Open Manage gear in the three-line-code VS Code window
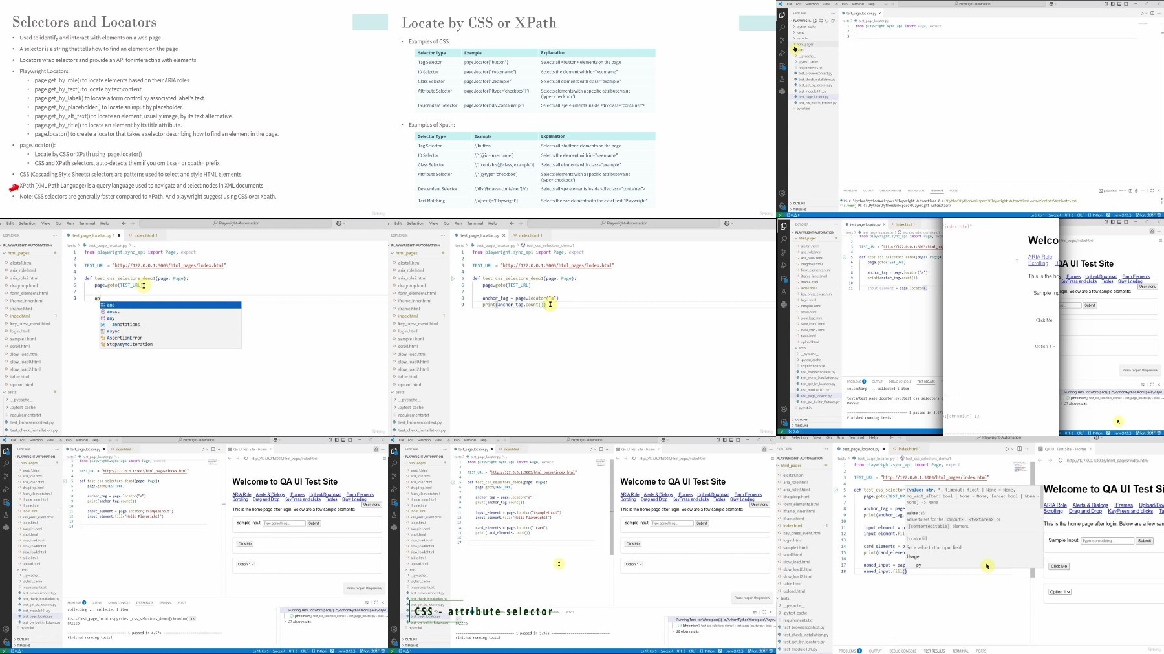 click(x=782, y=206)
